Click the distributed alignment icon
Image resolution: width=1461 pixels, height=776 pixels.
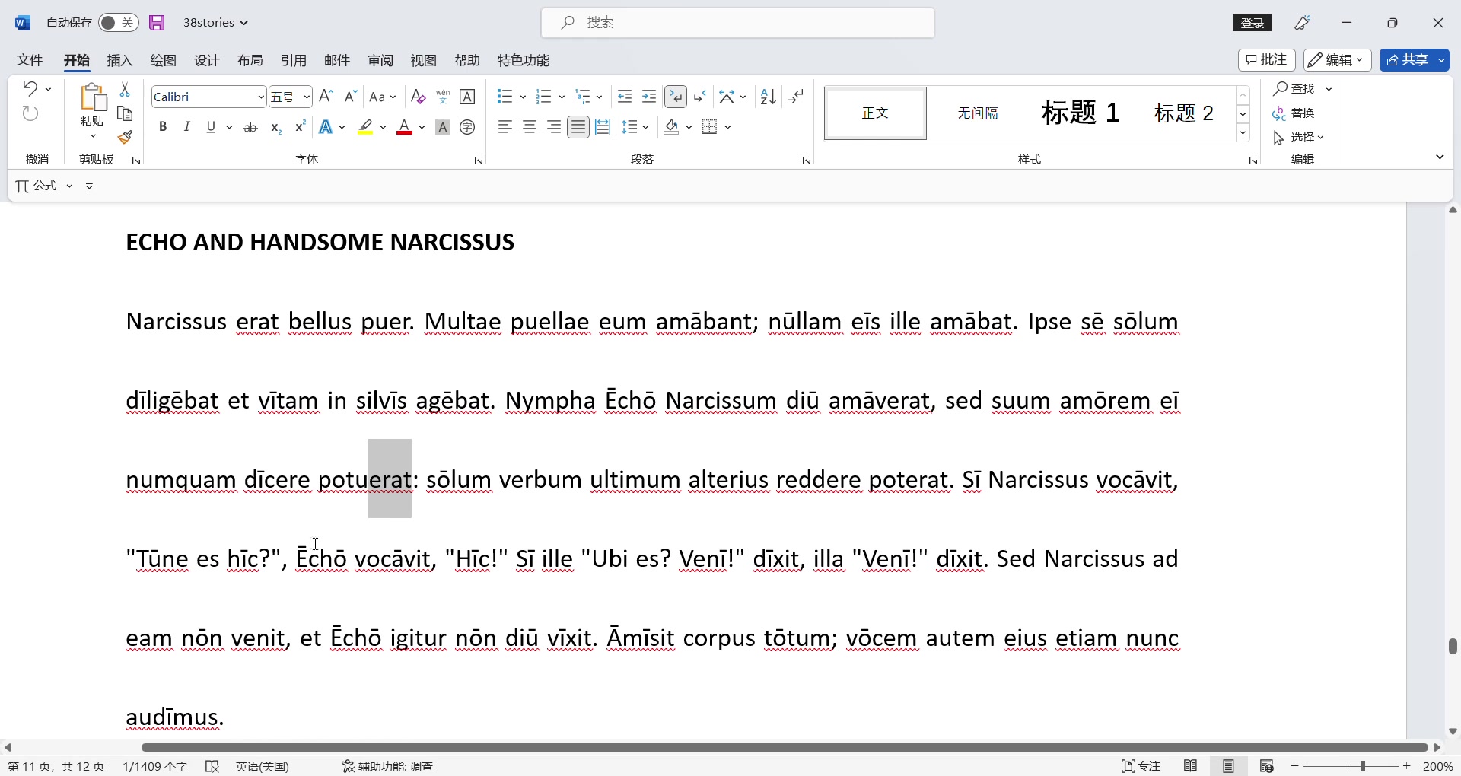click(603, 127)
